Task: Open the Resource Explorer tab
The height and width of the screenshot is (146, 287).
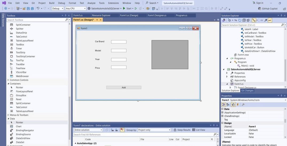Action: tap(101, 15)
